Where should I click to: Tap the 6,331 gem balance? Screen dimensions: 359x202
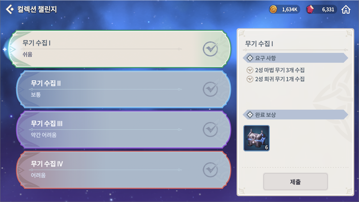click(x=328, y=10)
